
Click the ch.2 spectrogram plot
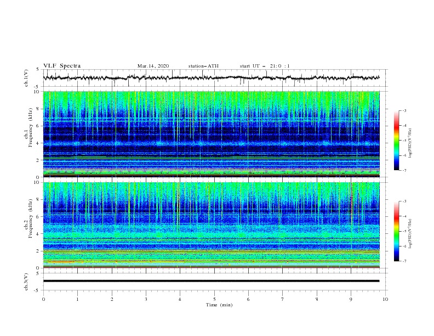[x=211, y=225]
